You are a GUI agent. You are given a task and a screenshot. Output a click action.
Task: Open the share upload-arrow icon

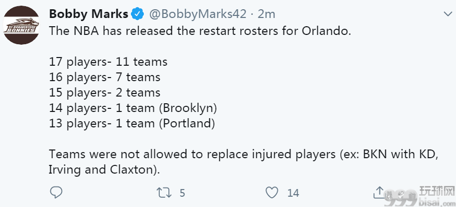point(379,192)
